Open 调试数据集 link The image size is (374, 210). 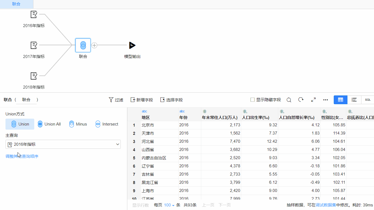[326, 205]
